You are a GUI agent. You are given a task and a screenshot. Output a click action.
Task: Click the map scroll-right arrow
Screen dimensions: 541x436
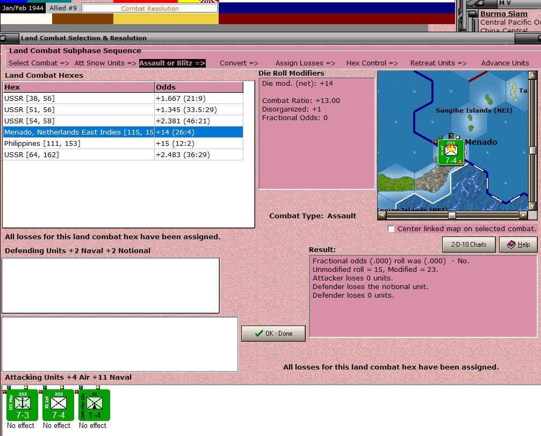coord(523,215)
